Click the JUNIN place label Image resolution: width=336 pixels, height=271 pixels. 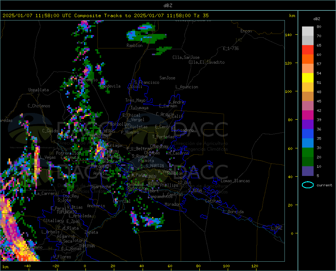tap(151, 176)
